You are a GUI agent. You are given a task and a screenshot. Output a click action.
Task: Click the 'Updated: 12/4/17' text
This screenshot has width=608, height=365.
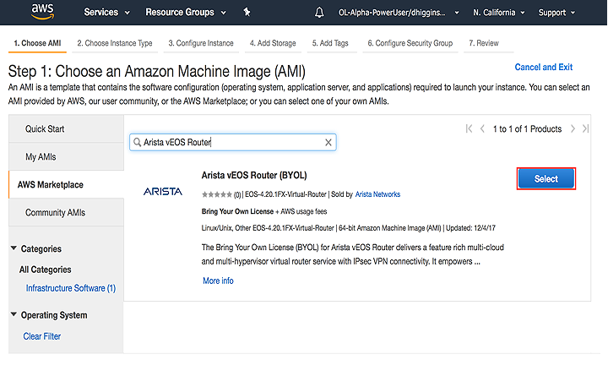point(470,228)
